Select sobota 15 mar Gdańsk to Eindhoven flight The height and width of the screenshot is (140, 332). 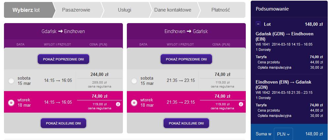(11, 81)
